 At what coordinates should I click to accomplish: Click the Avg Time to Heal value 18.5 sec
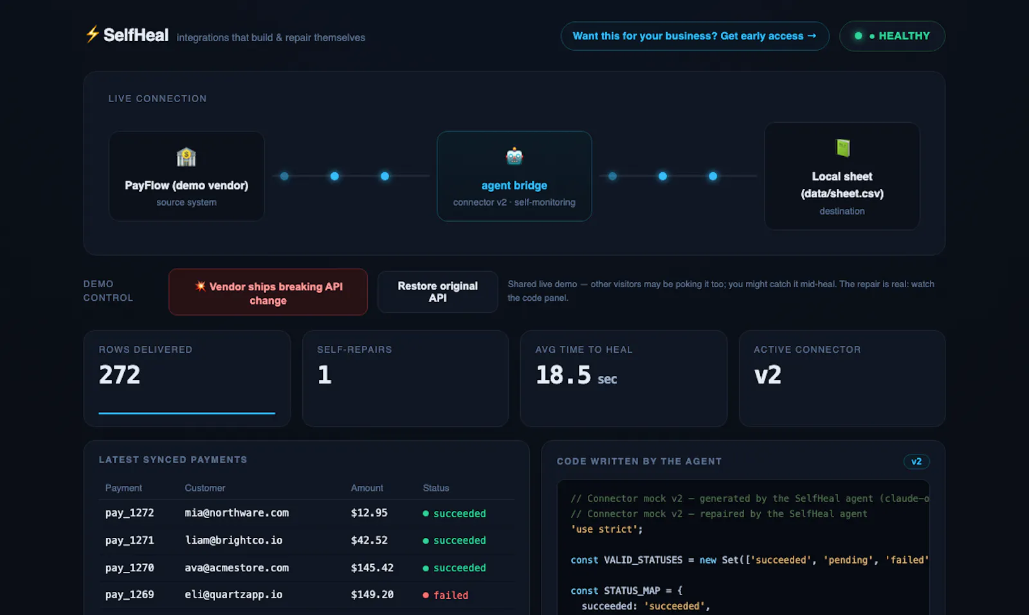pyautogui.click(x=576, y=375)
